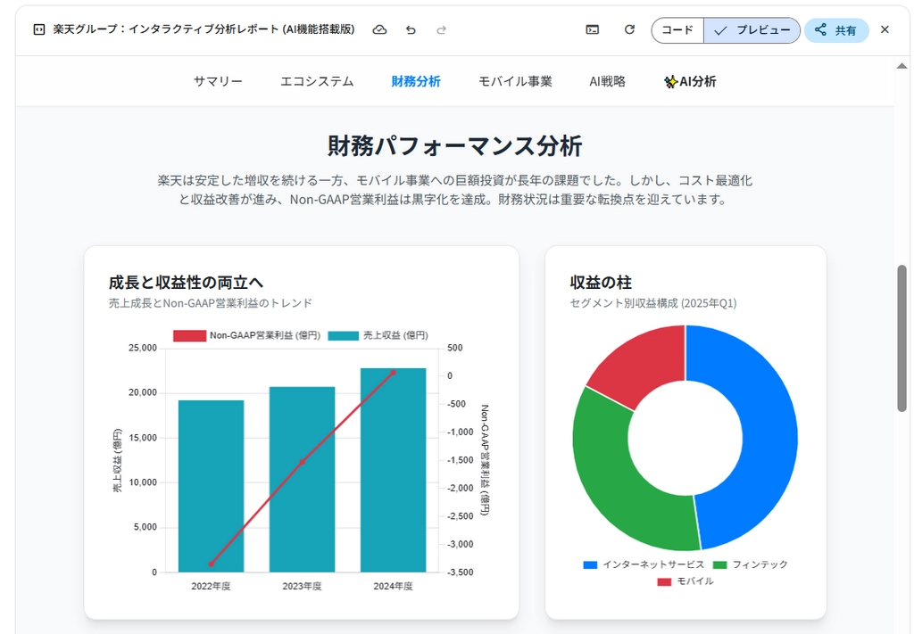Undo with the left curved arrow icon
The width and height of the screenshot is (914, 634).
(x=411, y=29)
